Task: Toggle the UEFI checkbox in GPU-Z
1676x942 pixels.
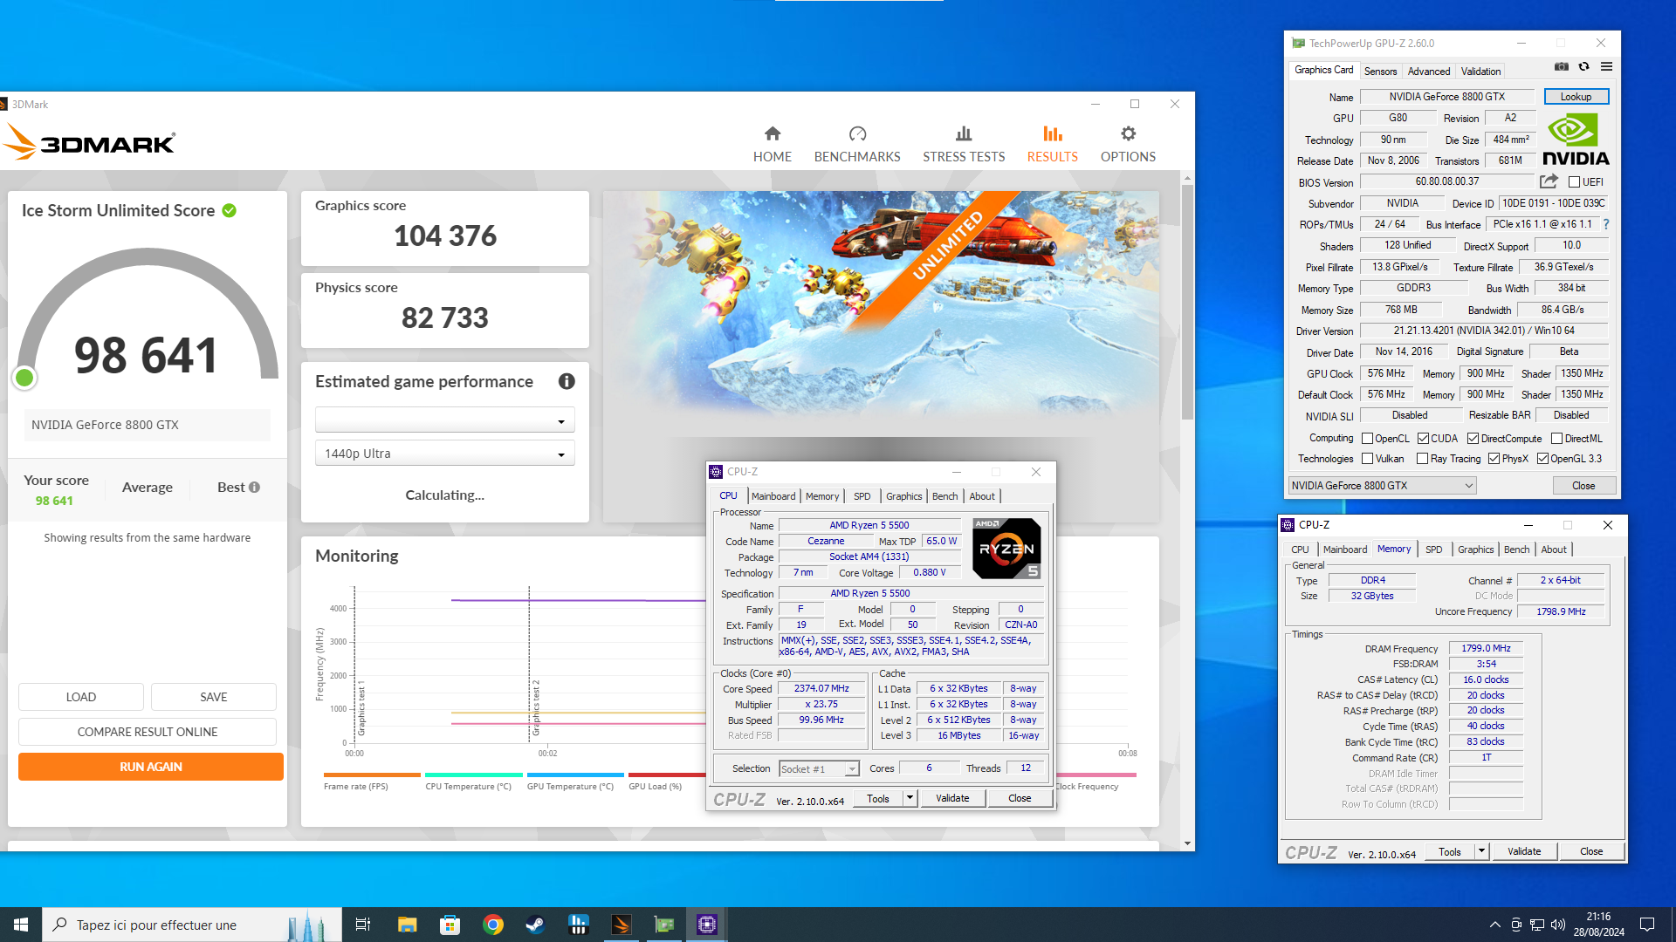Action: [1574, 182]
